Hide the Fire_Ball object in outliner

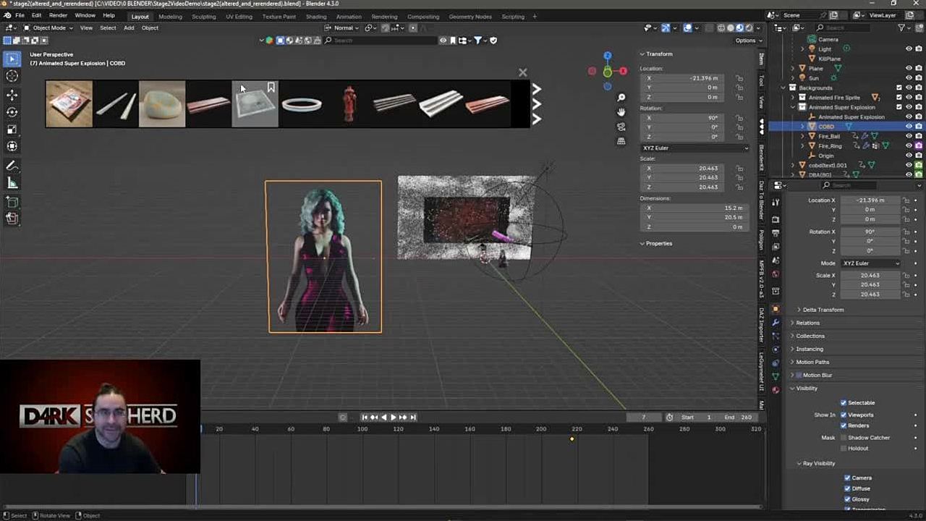(x=909, y=136)
